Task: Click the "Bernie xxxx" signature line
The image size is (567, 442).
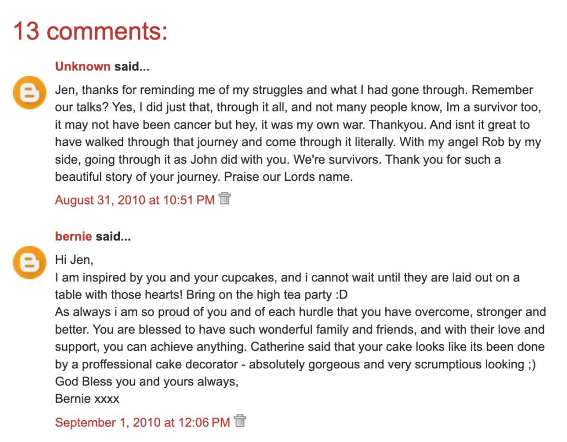Action: 87,399
